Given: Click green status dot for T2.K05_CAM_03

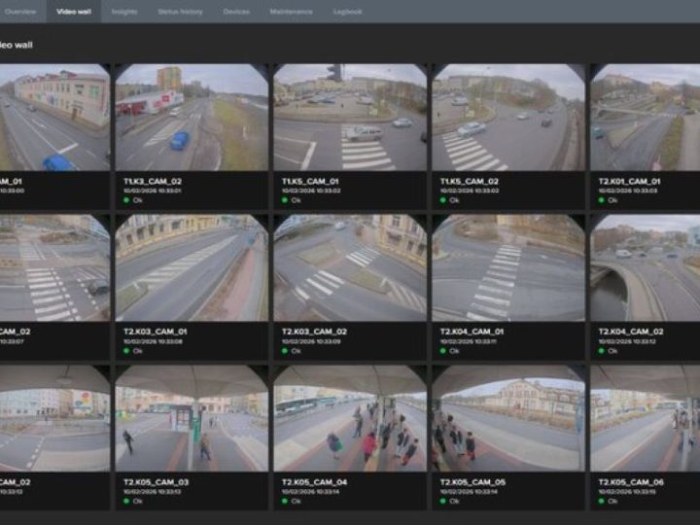Looking at the screenshot, I should (x=126, y=501).
